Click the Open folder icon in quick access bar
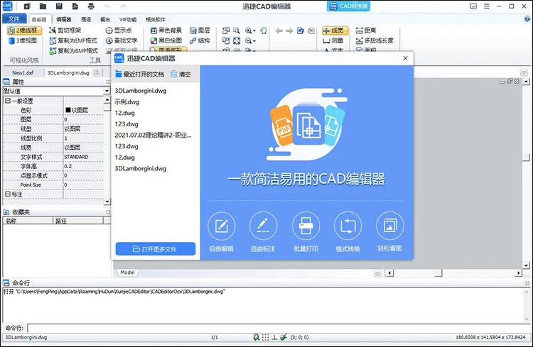The width and height of the screenshot is (533, 347). pos(43,6)
